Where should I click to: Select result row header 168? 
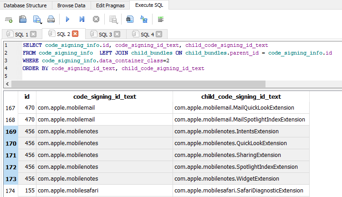pos(10,120)
